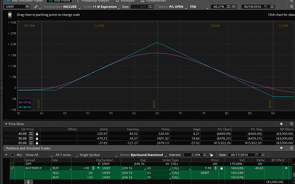The width and height of the screenshot is (295, 184).
Task: Adjust the 06/18/2016 date stepper
Action: coord(272,7)
